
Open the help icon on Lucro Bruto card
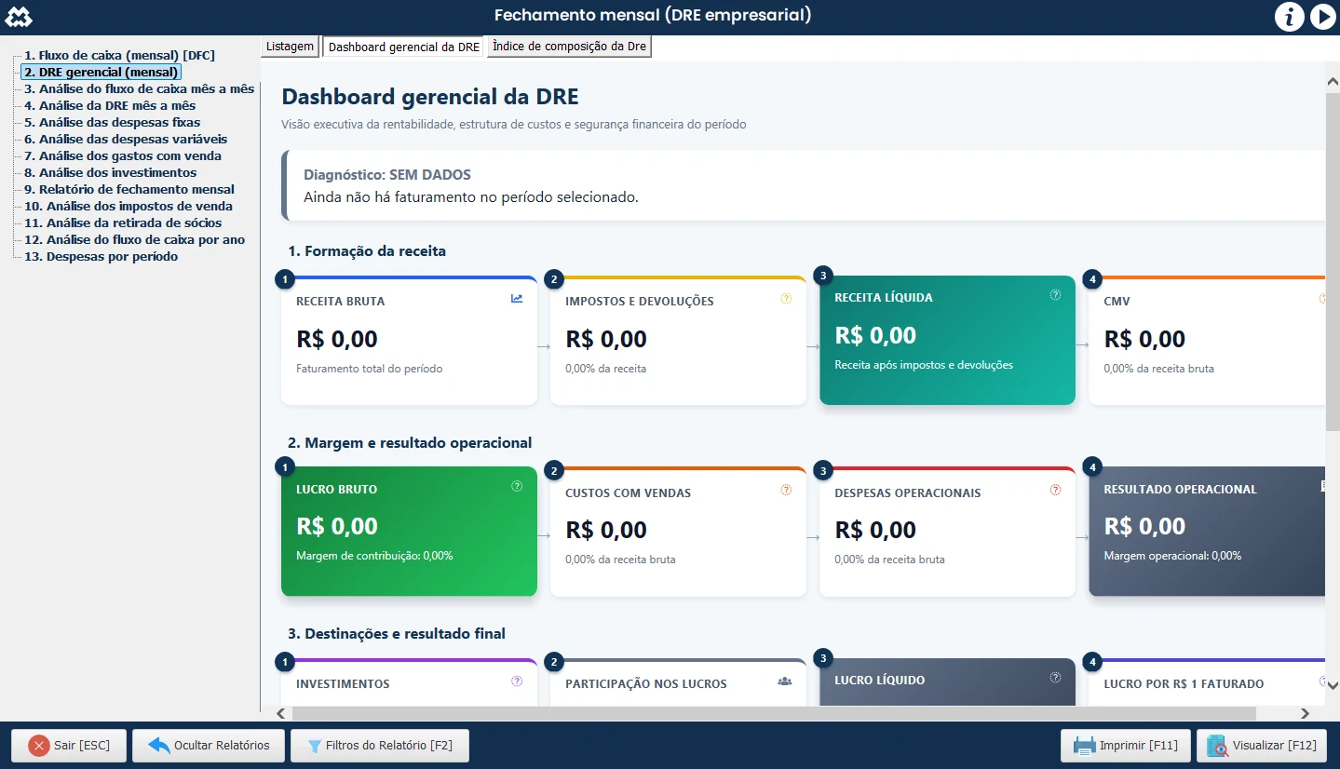click(x=517, y=486)
